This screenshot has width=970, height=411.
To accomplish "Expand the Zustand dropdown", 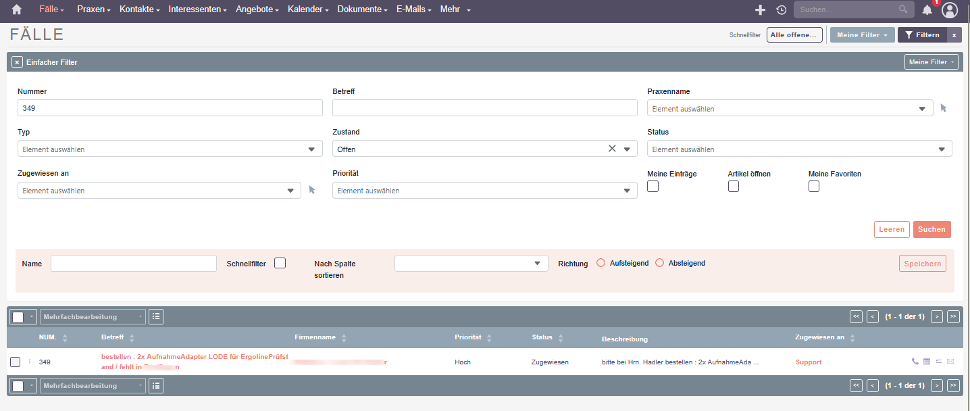I will (626, 149).
